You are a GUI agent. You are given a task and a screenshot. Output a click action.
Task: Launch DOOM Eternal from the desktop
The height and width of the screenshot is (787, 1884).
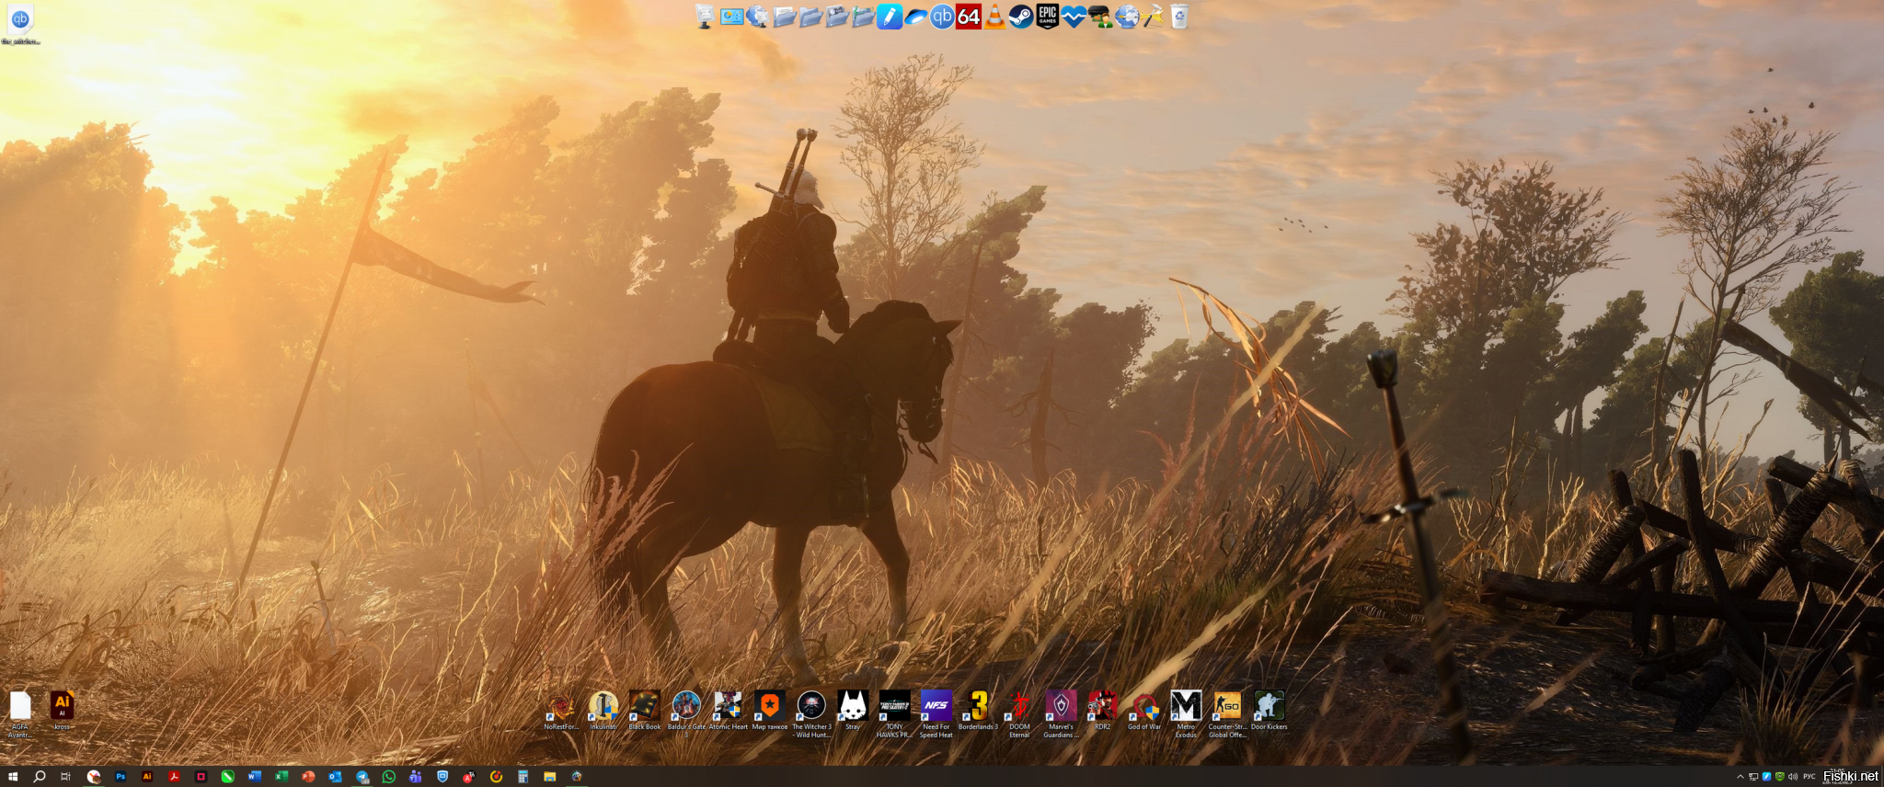click(1019, 706)
